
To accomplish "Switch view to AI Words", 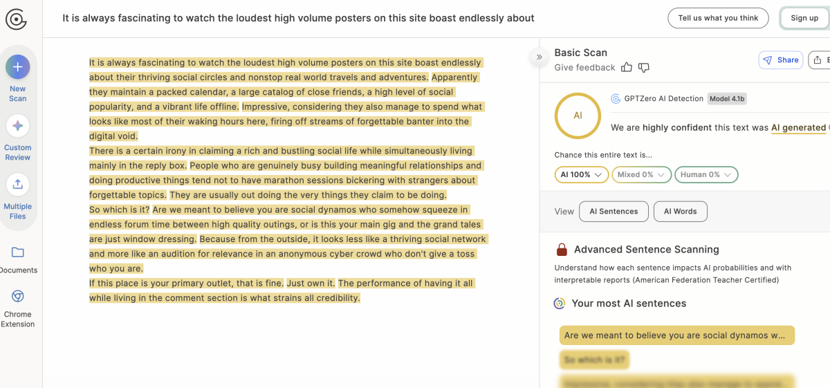I will click(x=680, y=212).
